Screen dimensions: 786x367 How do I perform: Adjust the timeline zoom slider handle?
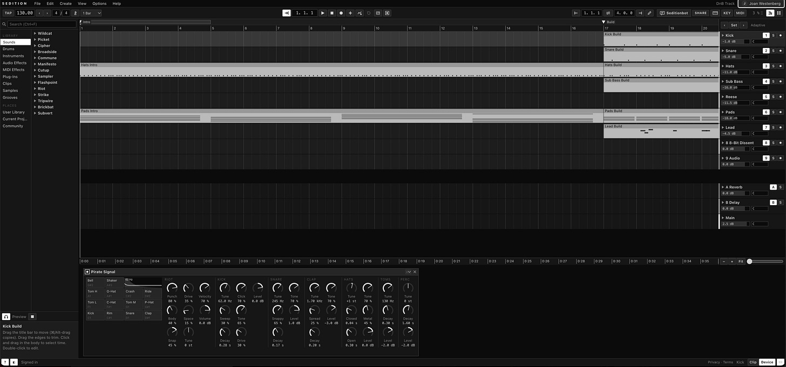pos(749,261)
